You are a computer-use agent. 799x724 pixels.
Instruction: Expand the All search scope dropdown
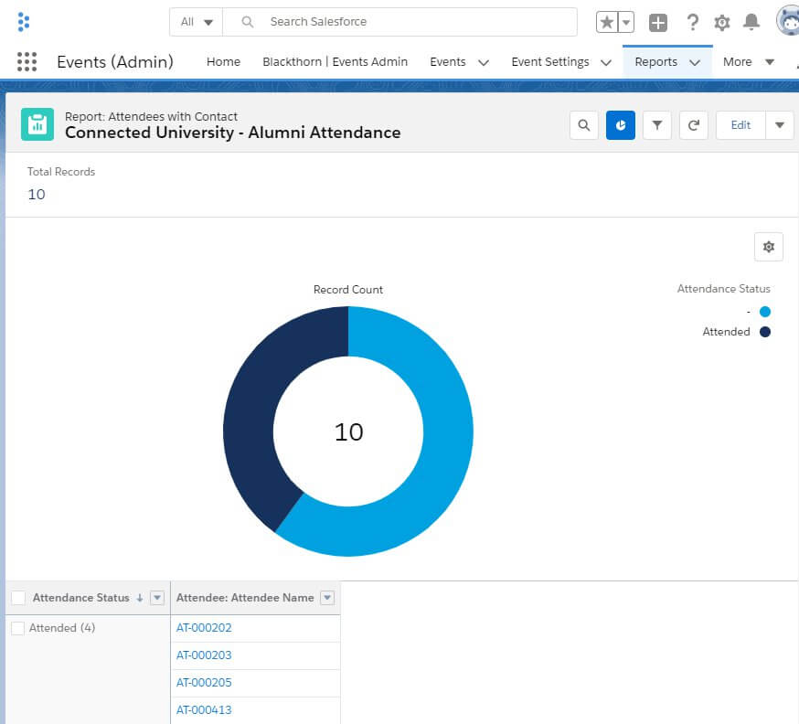(197, 22)
